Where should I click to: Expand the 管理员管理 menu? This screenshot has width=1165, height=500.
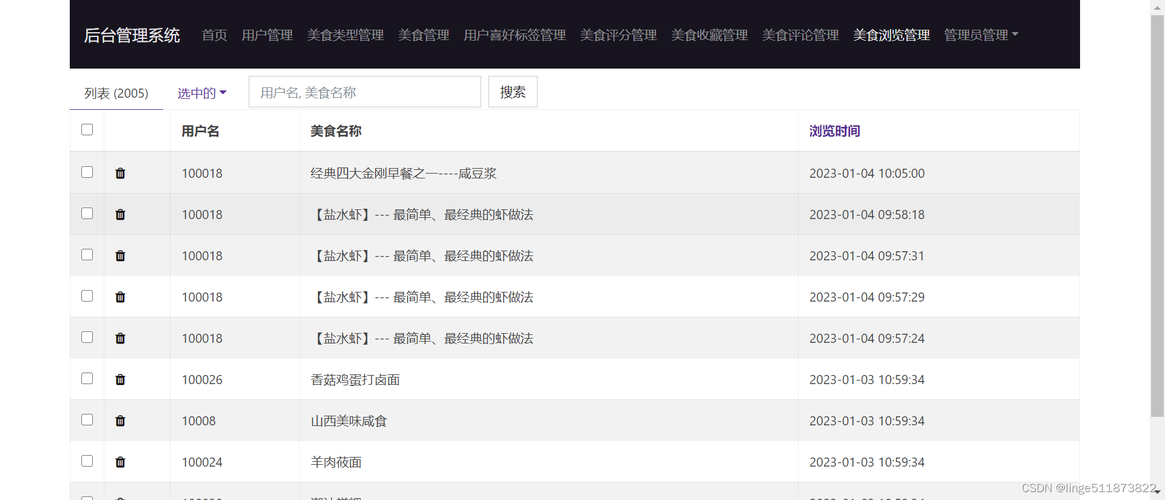(981, 35)
